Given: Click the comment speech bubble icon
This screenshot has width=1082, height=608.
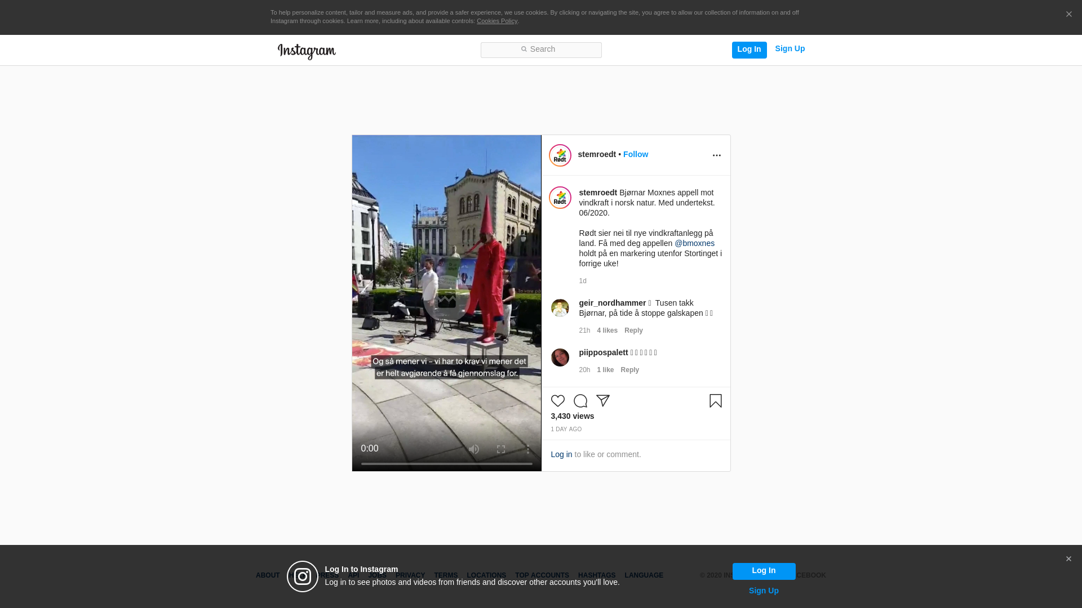Looking at the screenshot, I should pos(580,401).
